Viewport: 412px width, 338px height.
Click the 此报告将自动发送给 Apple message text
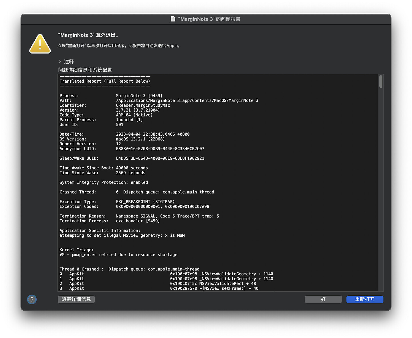tap(155, 46)
